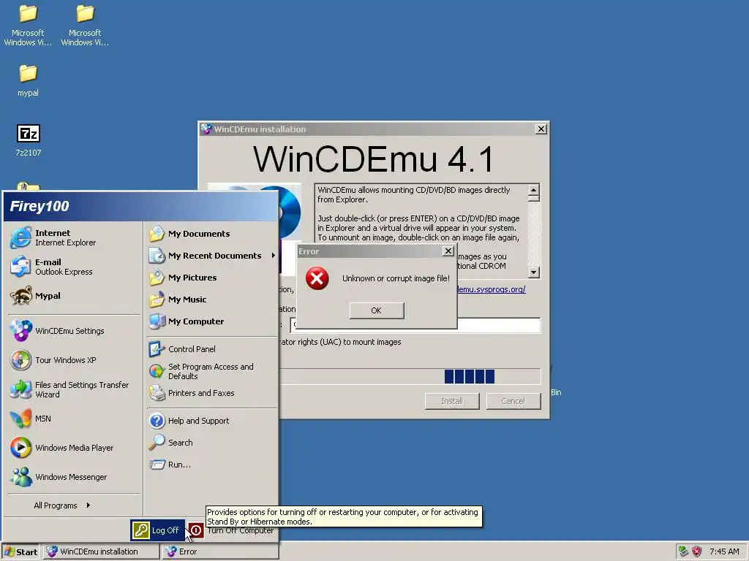Click the Search magnifier icon
749x561 pixels.
pyautogui.click(x=157, y=443)
